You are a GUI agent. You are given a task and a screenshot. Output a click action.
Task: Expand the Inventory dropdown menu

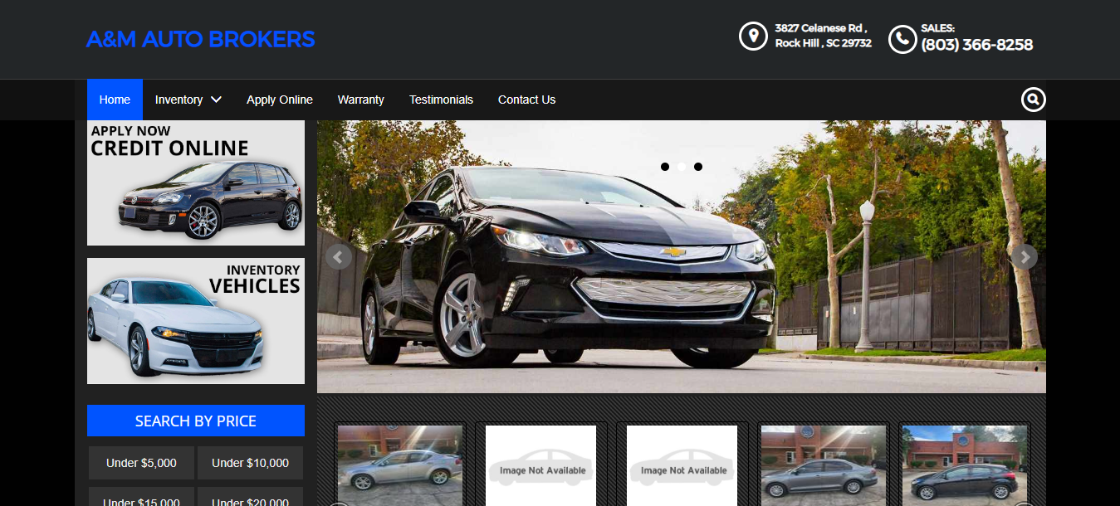188,100
